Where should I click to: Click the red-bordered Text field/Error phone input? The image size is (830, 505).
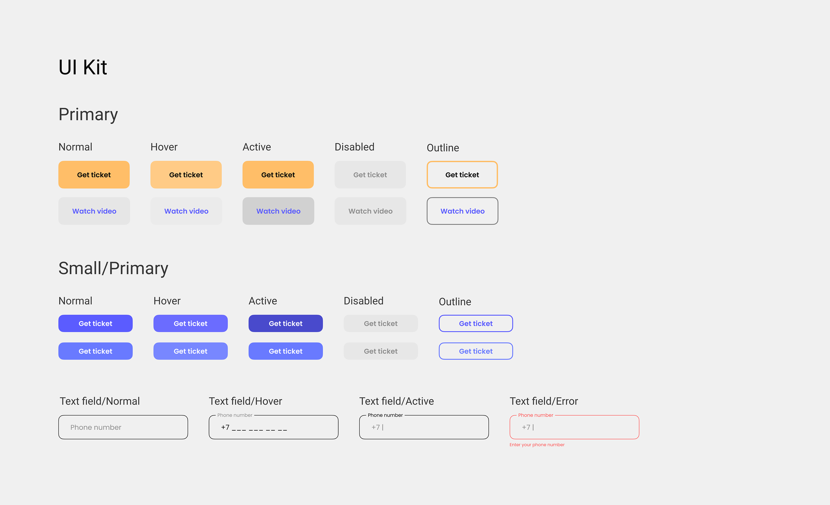pos(574,427)
